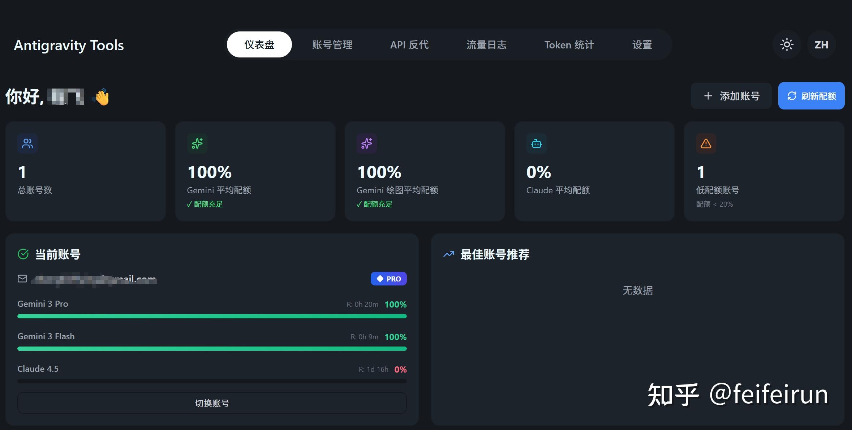The width and height of the screenshot is (852, 430).
Task: Select the sparkle icon on Gemini 平均配额 card
Action: click(x=197, y=143)
